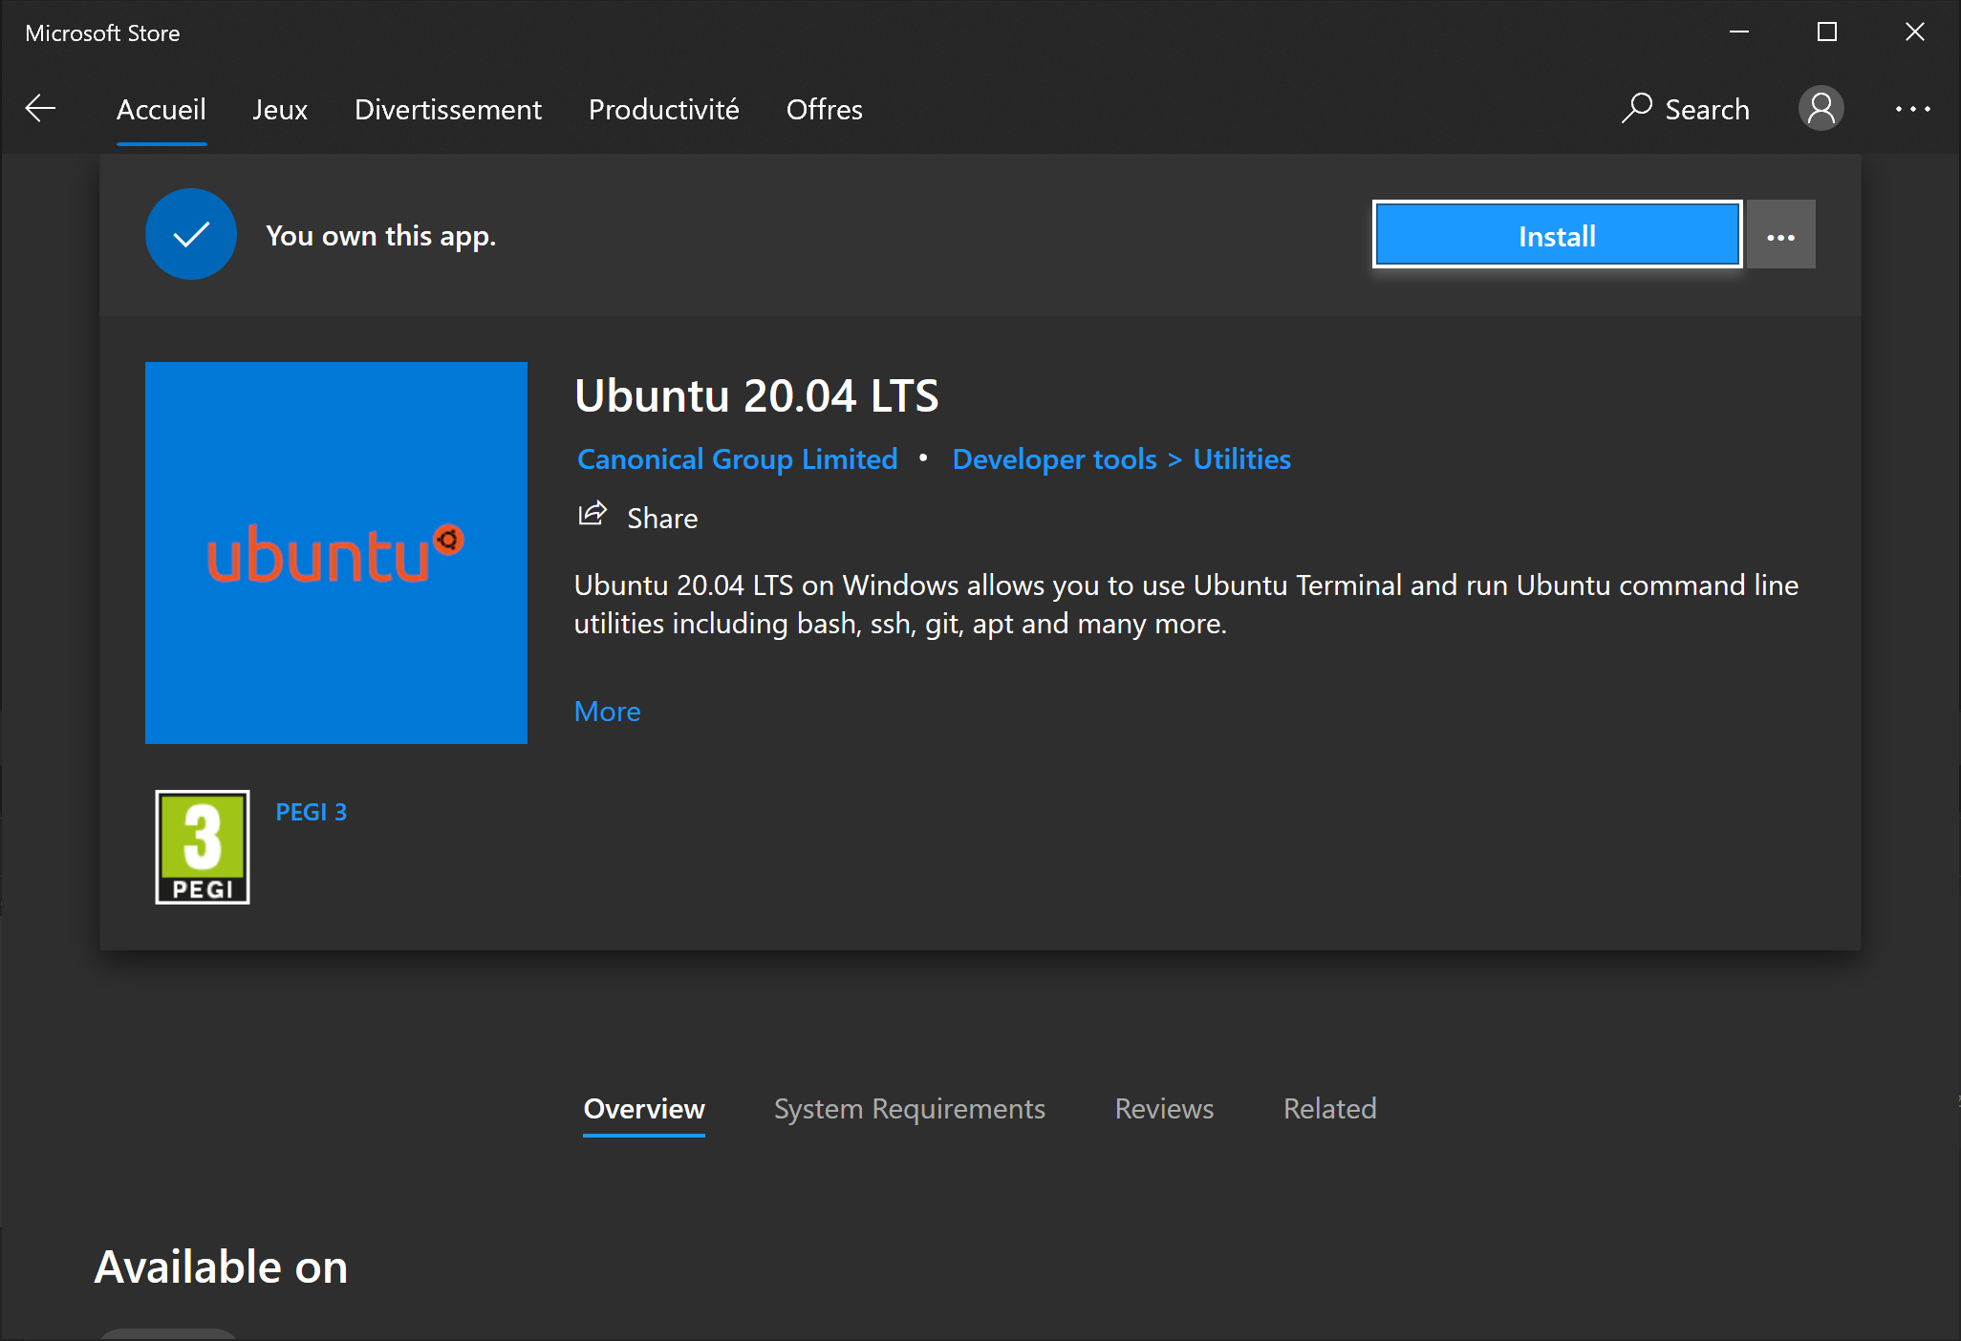Viewport: 1961px width, 1341px height.
Task: Open the user account profile icon
Action: coord(1821,109)
